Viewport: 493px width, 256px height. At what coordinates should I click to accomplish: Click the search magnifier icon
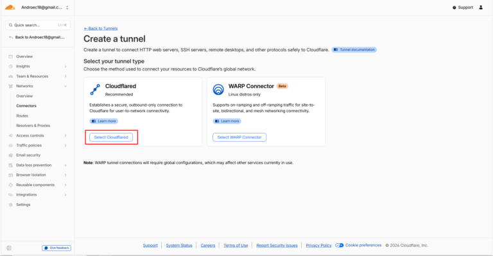click(x=11, y=25)
